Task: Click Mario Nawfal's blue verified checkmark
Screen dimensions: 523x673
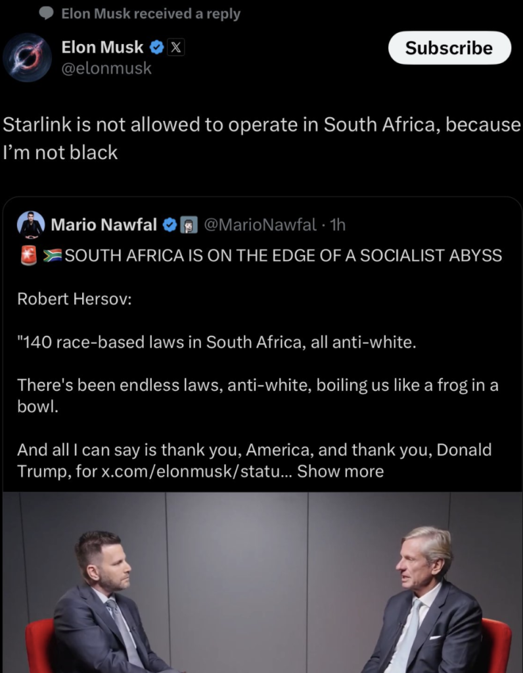Action: click(170, 225)
